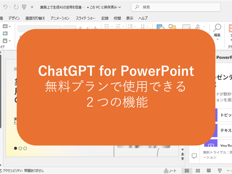Select the Slide Sorter view icon
This screenshot has width=232, height=174.
[198, 171]
